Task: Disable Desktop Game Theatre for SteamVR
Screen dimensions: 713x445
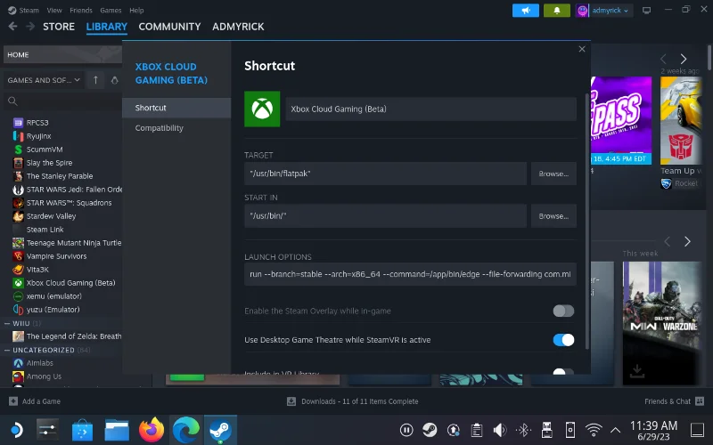Action: [563, 340]
